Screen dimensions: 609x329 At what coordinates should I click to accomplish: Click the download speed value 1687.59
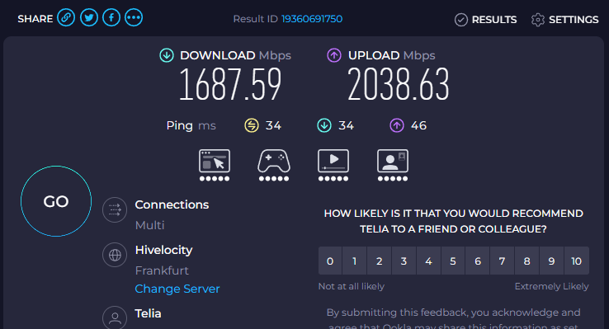point(230,84)
